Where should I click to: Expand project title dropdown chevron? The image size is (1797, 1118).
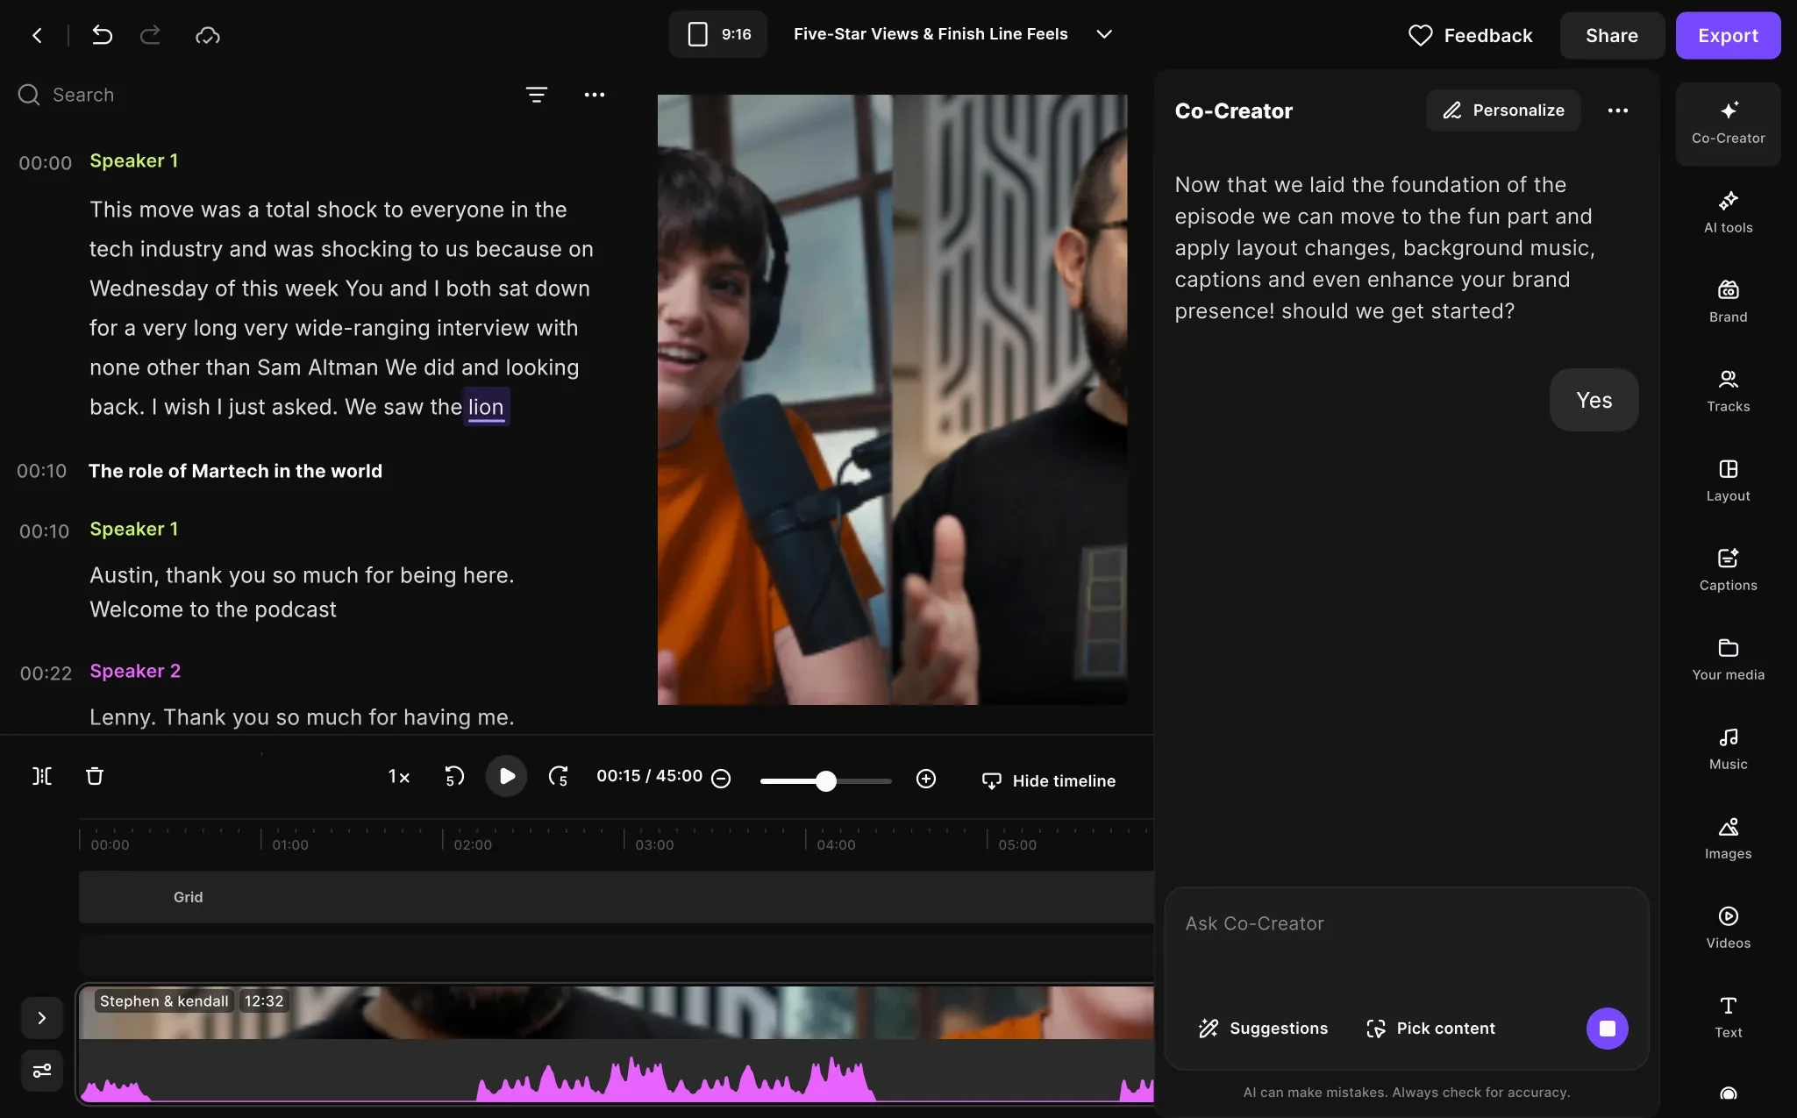coord(1104,34)
